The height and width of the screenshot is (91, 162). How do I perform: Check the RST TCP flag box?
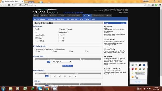coord(86,51)
